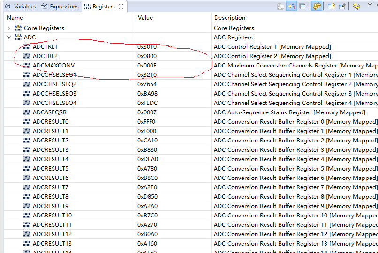Screen dimensions: 378x253
Task: Click the ADCRESULT10 value 0xB7C0
Action: click(148, 216)
